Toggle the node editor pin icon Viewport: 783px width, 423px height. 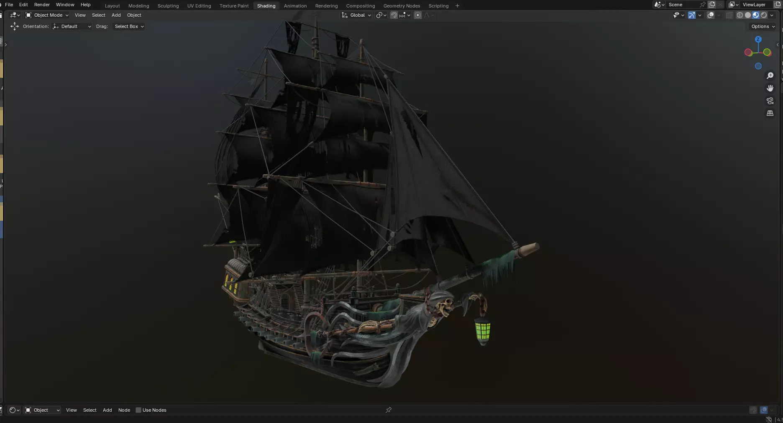[x=389, y=410]
